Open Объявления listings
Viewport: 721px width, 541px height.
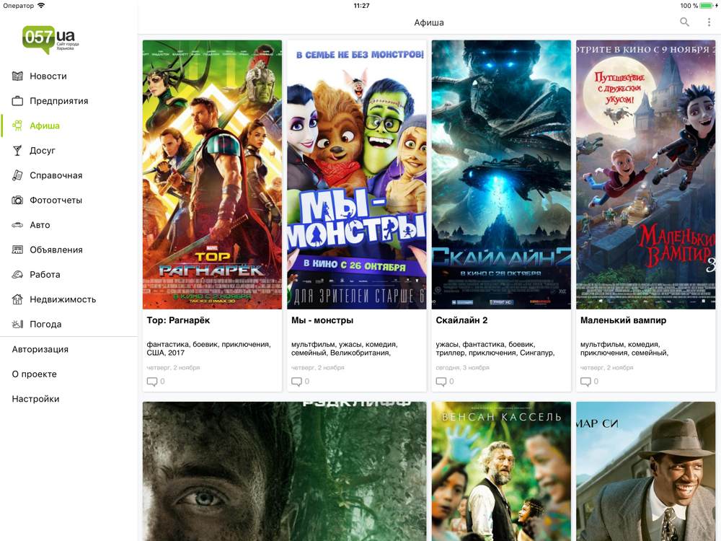click(56, 250)
